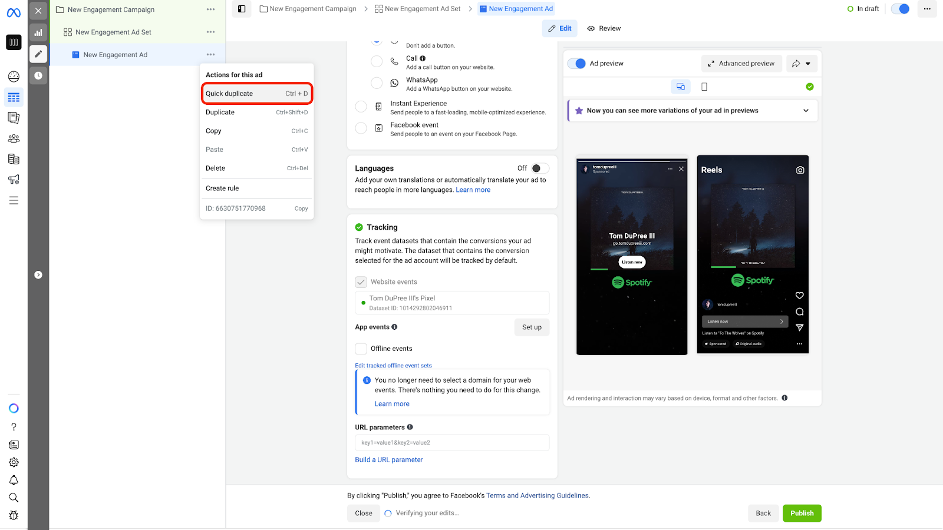
Task: Click the Close button at bottom
Action: 364,514
